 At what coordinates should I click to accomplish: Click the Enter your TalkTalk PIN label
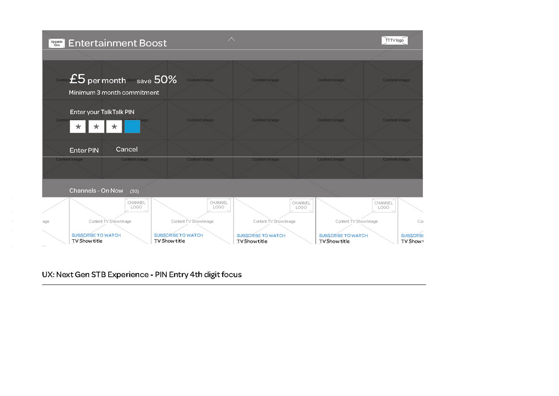[x=102, y=112]
